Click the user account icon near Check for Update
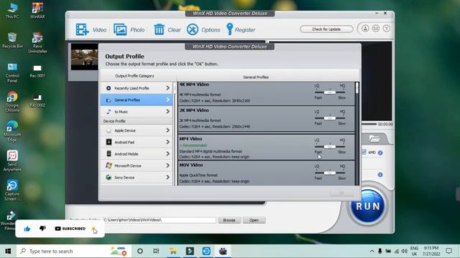Viewport: 460px width, 258px height. 365,29
